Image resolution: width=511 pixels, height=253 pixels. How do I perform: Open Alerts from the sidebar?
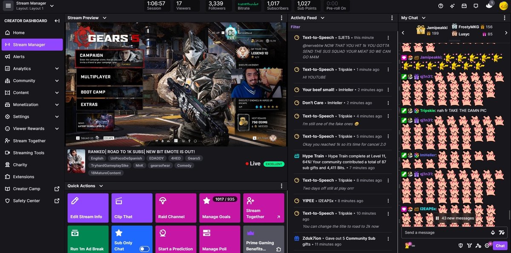32,57
